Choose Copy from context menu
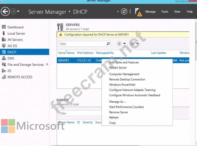 coord(112,123)
